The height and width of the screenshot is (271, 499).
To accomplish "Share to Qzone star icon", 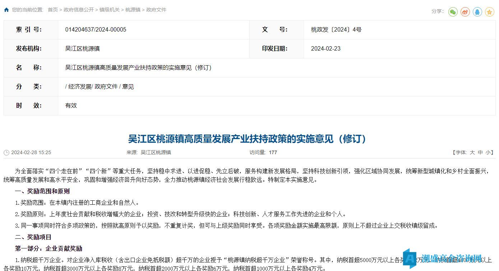I will (490, 12).
